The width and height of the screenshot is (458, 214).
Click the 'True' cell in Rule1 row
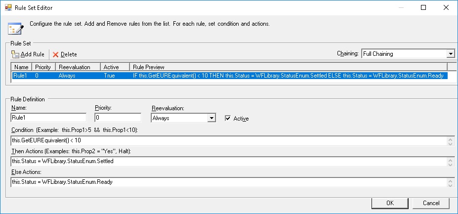[109, 76]
